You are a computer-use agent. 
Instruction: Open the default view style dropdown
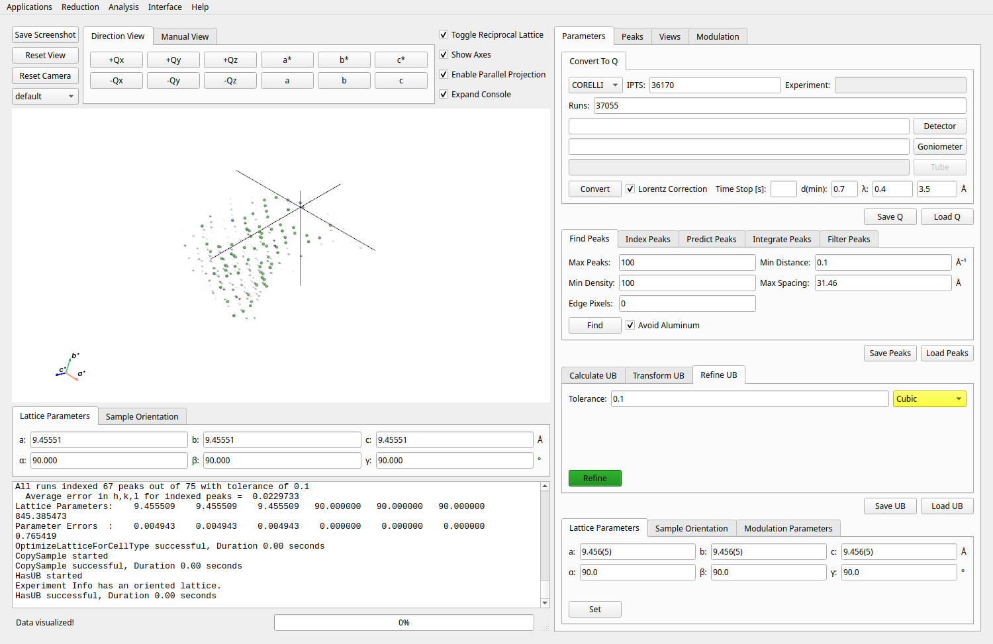click(45, 96)
